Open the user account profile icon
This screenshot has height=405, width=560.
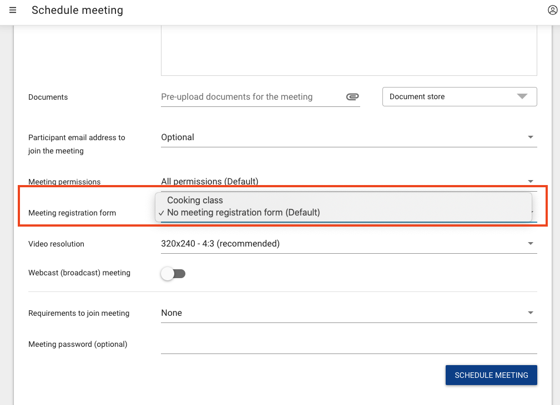tap(552, 10)
